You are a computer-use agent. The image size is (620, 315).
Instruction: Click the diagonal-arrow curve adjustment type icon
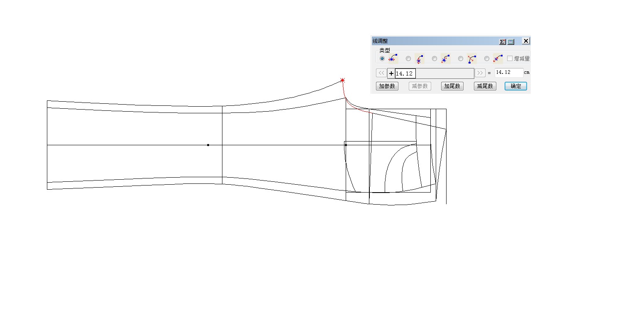coord(445,59)
